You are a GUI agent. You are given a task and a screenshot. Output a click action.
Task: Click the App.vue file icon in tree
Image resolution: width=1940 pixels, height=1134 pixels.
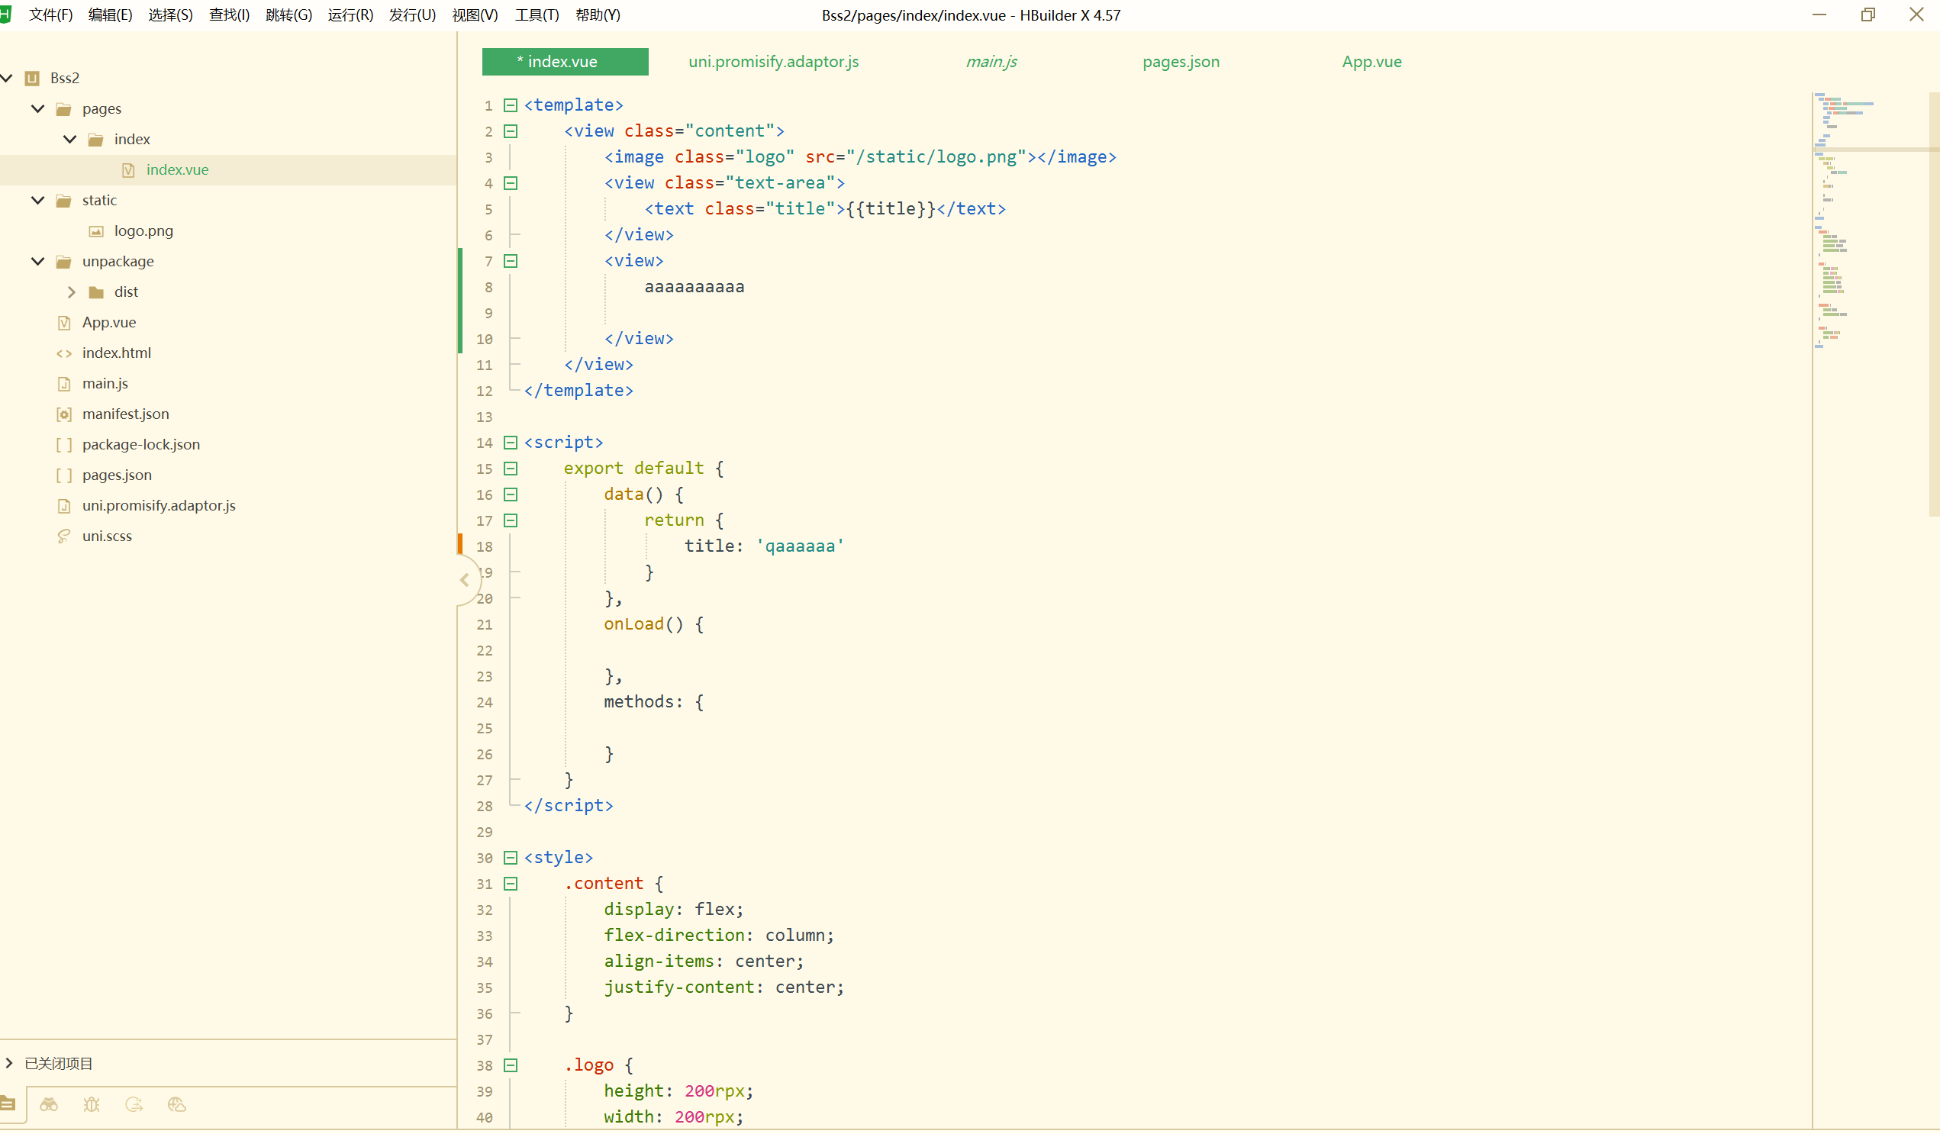tap(65, 323)
